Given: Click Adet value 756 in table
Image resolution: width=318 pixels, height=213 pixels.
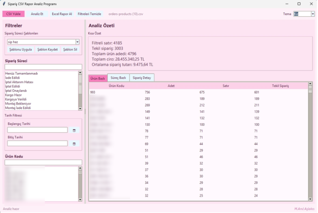Looking at the screenshot, I should (148, 92).
